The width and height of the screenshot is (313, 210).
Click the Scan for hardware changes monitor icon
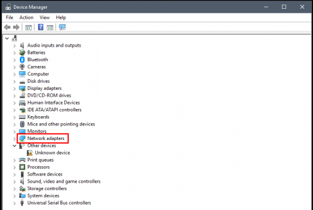click(x=62, y=27)
